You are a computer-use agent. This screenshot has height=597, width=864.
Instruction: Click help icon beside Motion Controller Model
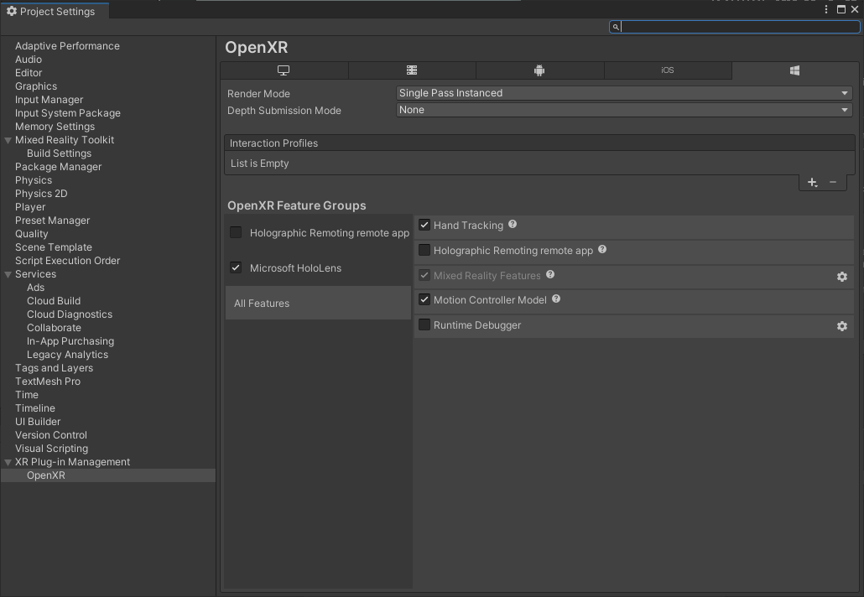tap(556, 299)
